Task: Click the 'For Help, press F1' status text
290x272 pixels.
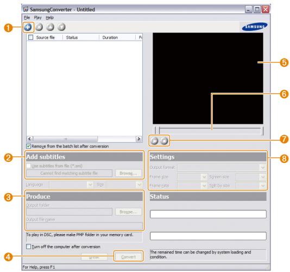Action: coord(39,267)
